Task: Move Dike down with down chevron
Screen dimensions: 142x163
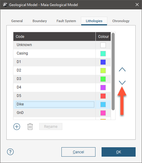Action: pos(122,82)
